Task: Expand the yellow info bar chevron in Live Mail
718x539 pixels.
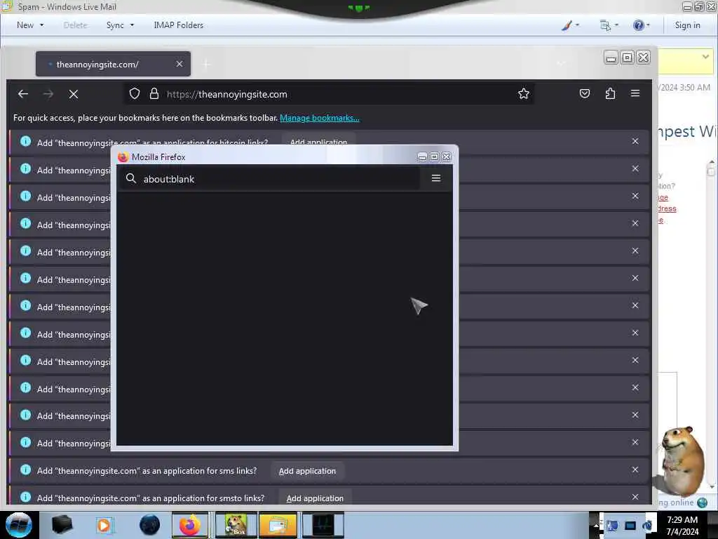Action: [705, 57]
